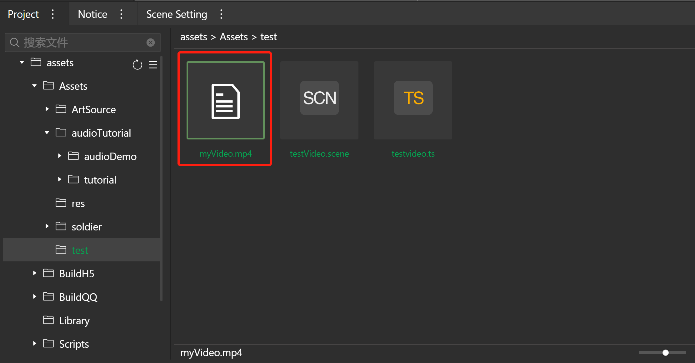Image resolution: width=695 pixels, height=363 pixels.
Task: Expand the ArtSource folder
Action: pos(47,109)
